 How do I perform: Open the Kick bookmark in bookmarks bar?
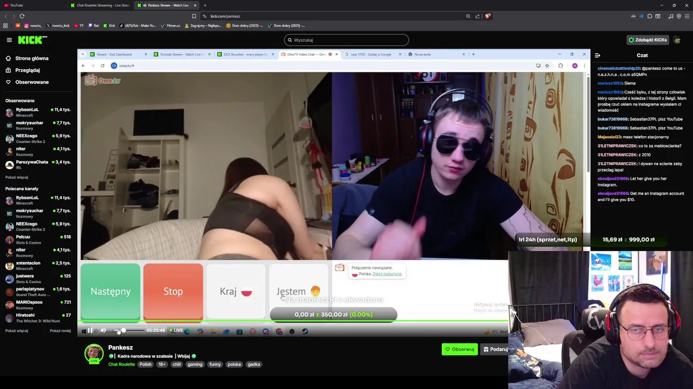109,25
